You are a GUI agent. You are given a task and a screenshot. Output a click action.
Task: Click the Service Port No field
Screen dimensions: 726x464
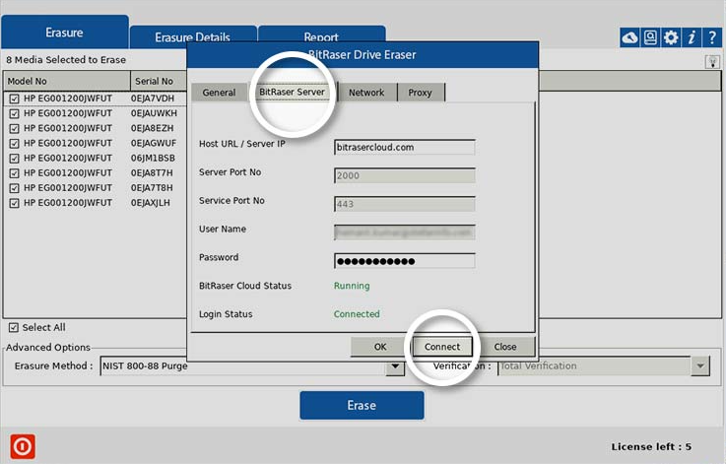click(404, 204)
